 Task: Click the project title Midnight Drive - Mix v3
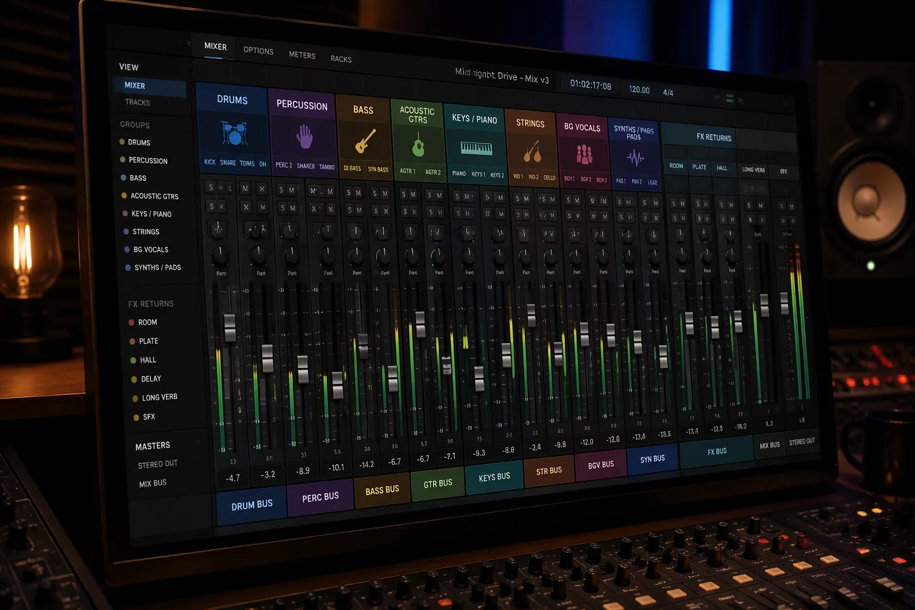pos(502,75)
